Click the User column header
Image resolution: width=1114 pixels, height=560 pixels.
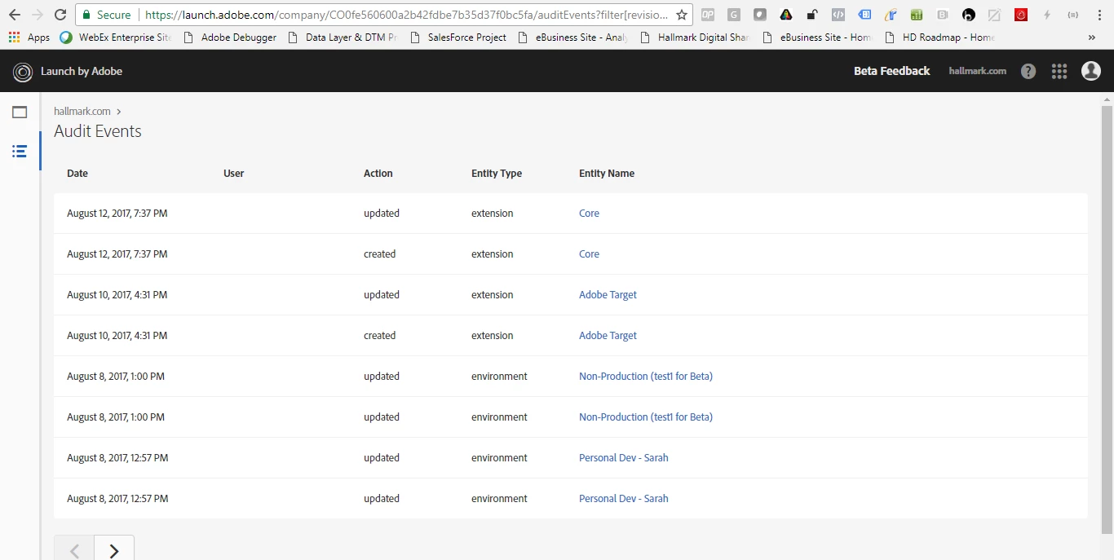pyautogui.click(x=234, y=174)
